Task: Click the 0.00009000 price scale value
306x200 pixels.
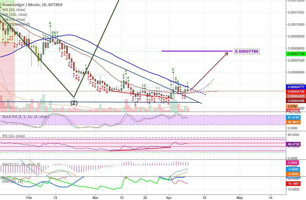Action: (x=296, y=36)
